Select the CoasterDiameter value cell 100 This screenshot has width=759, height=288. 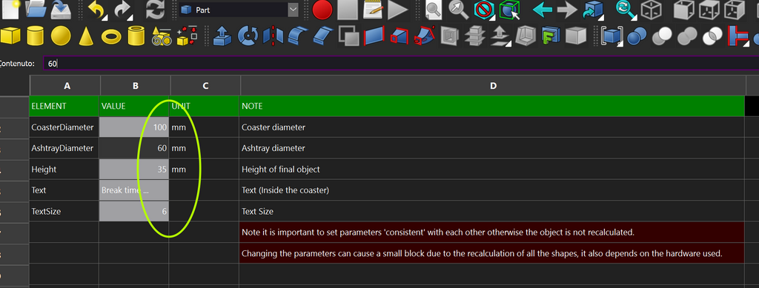[x=134, y=127]
